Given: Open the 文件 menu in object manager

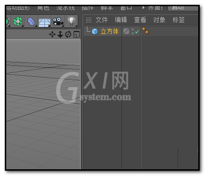Looking at the screenshot, I should [x=102, y=20].
